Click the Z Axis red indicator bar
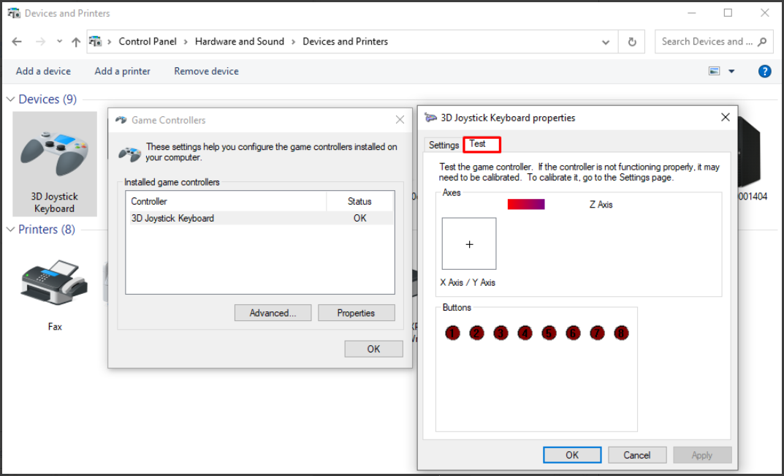784x476 pixels. (x=526, y=205)
